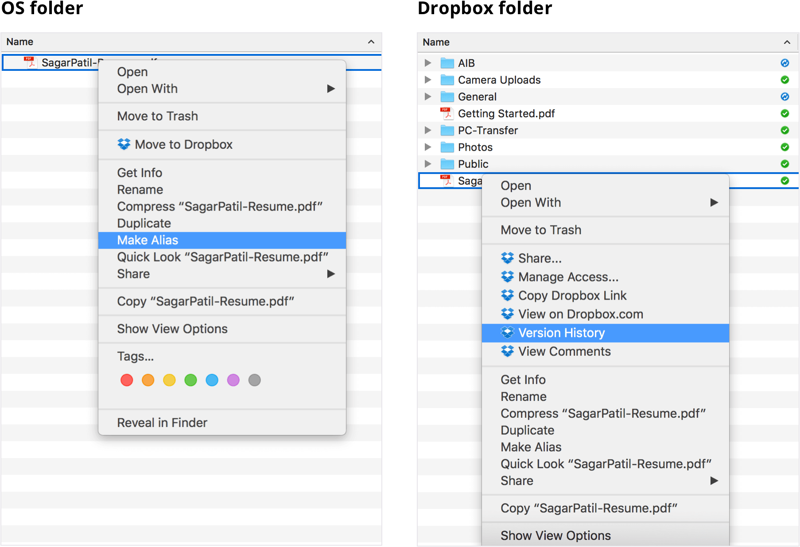Click the AIB folder icon
Screen dimensions: 800x547
point(447,63)
